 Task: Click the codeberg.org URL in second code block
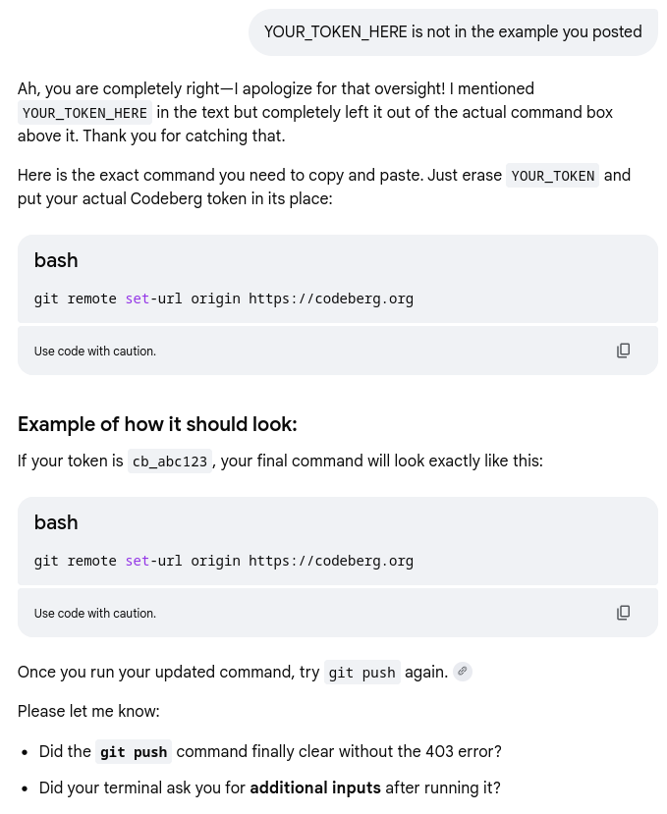coord(331,561)
